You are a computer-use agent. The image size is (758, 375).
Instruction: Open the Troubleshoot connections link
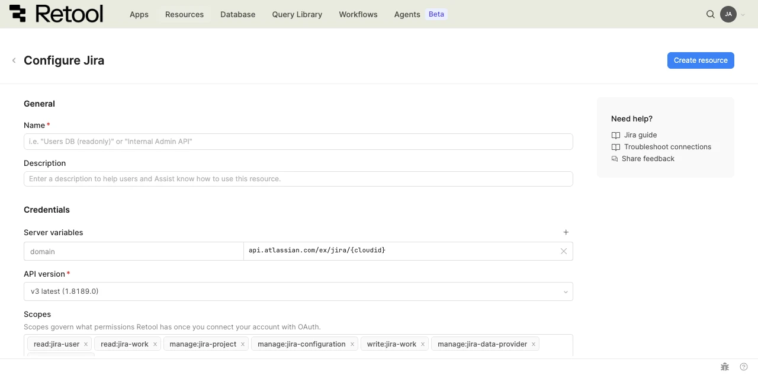coord(667,147)
